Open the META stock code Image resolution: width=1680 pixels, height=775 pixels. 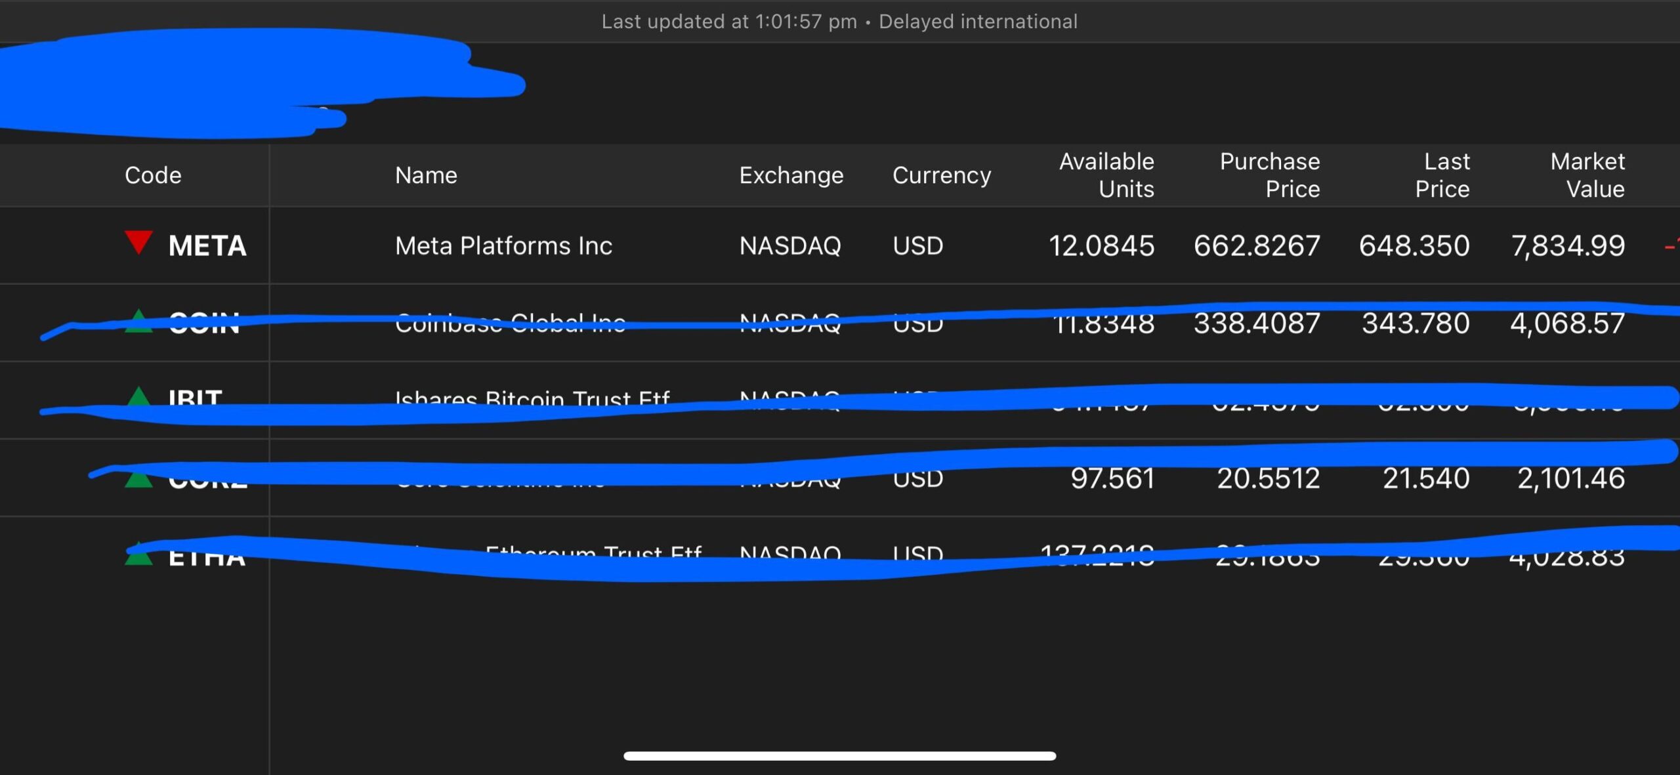(x=207, y=246)
